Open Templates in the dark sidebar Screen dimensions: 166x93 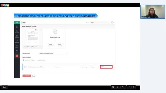pyautogui.click(x=17, y=36)
